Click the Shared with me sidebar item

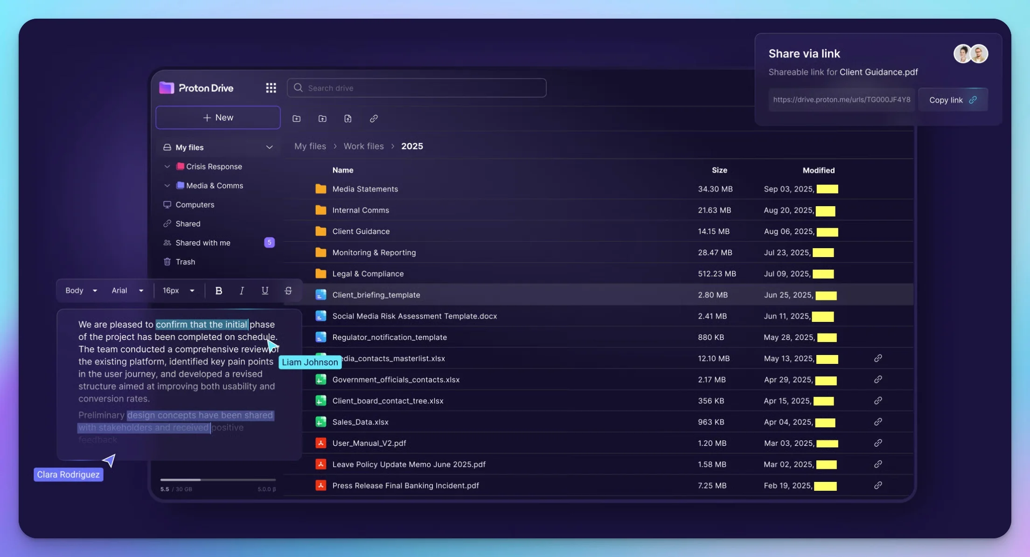pos(202,243)
